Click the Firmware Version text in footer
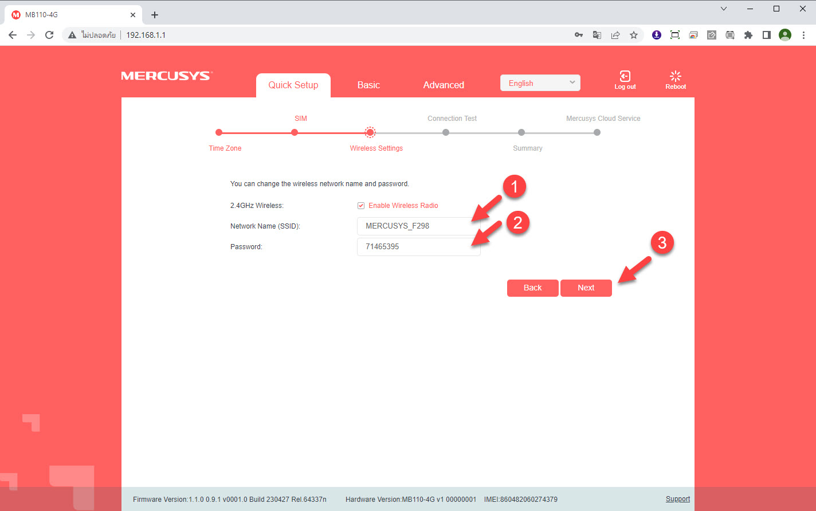816x511 pixels. pos(230,500)
